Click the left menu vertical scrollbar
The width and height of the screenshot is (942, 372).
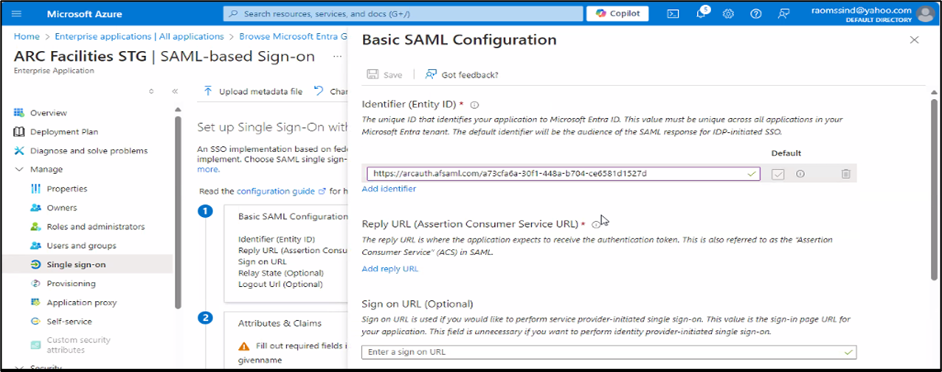[178, 210]
